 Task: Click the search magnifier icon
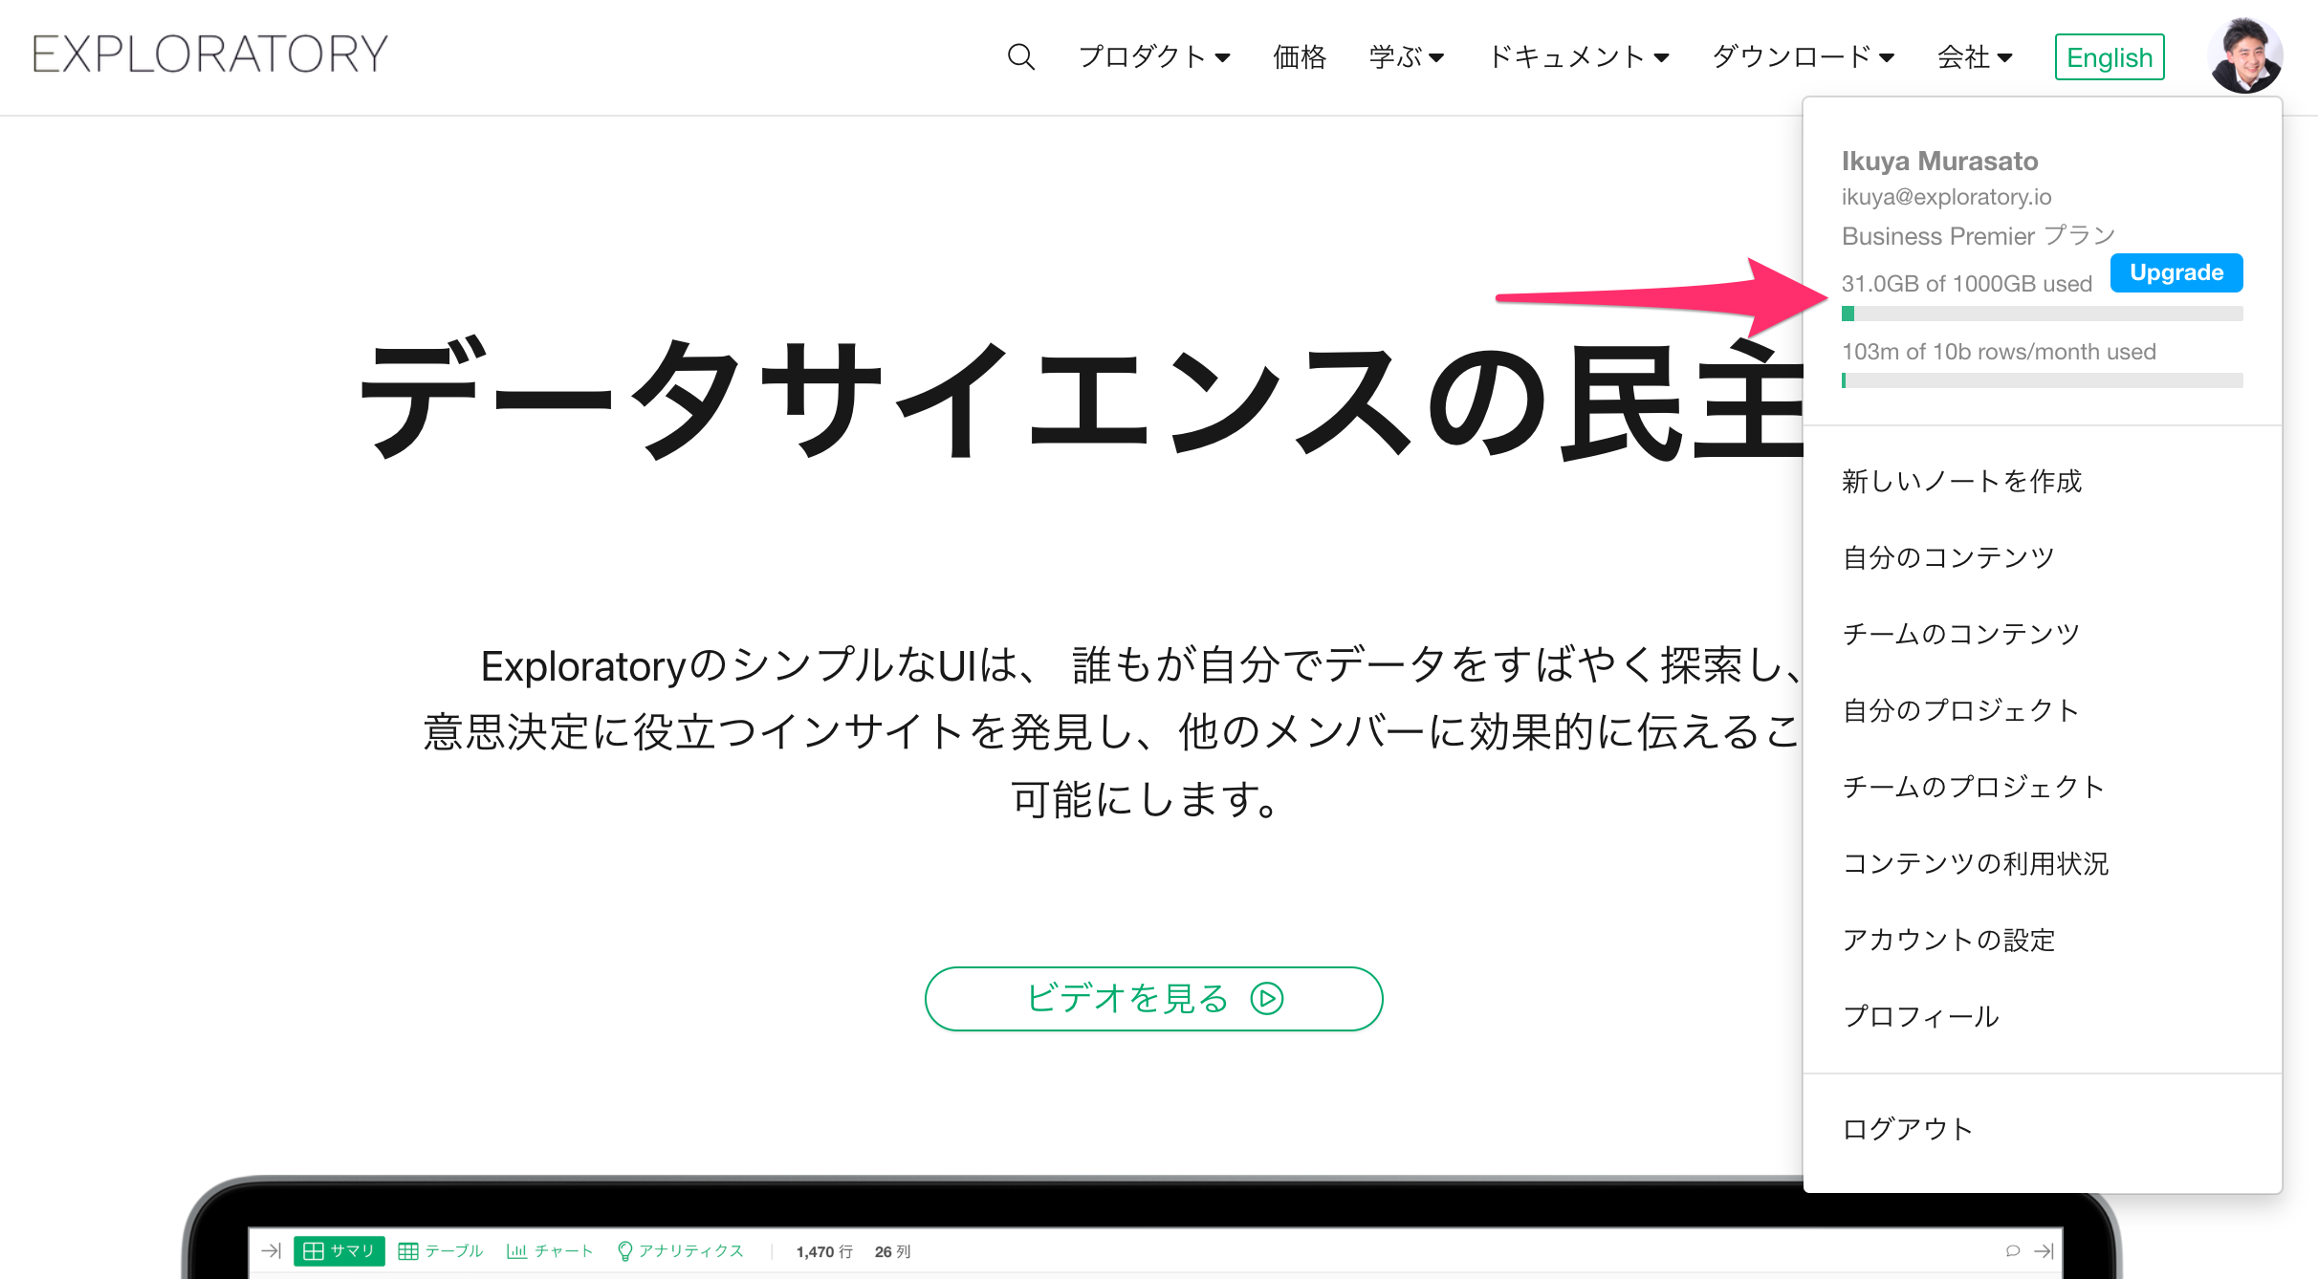[1020, 56]
